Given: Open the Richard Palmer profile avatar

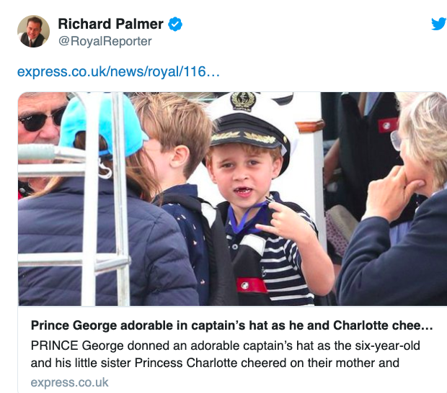Looking at the screenshot, I should [x=34, y=31].
